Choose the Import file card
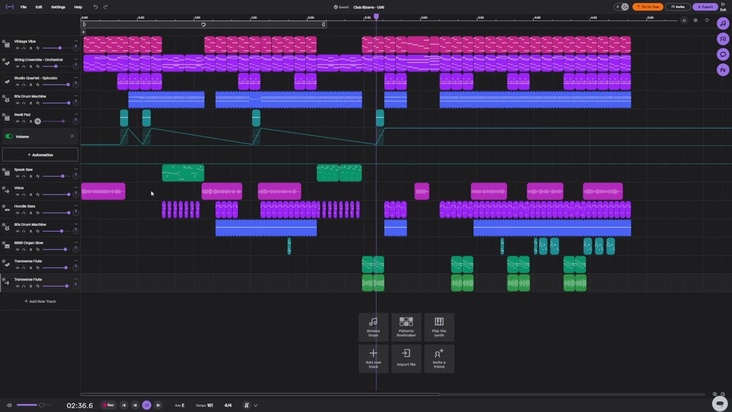Viewport: 732px width, 412px height. (406, 359)
